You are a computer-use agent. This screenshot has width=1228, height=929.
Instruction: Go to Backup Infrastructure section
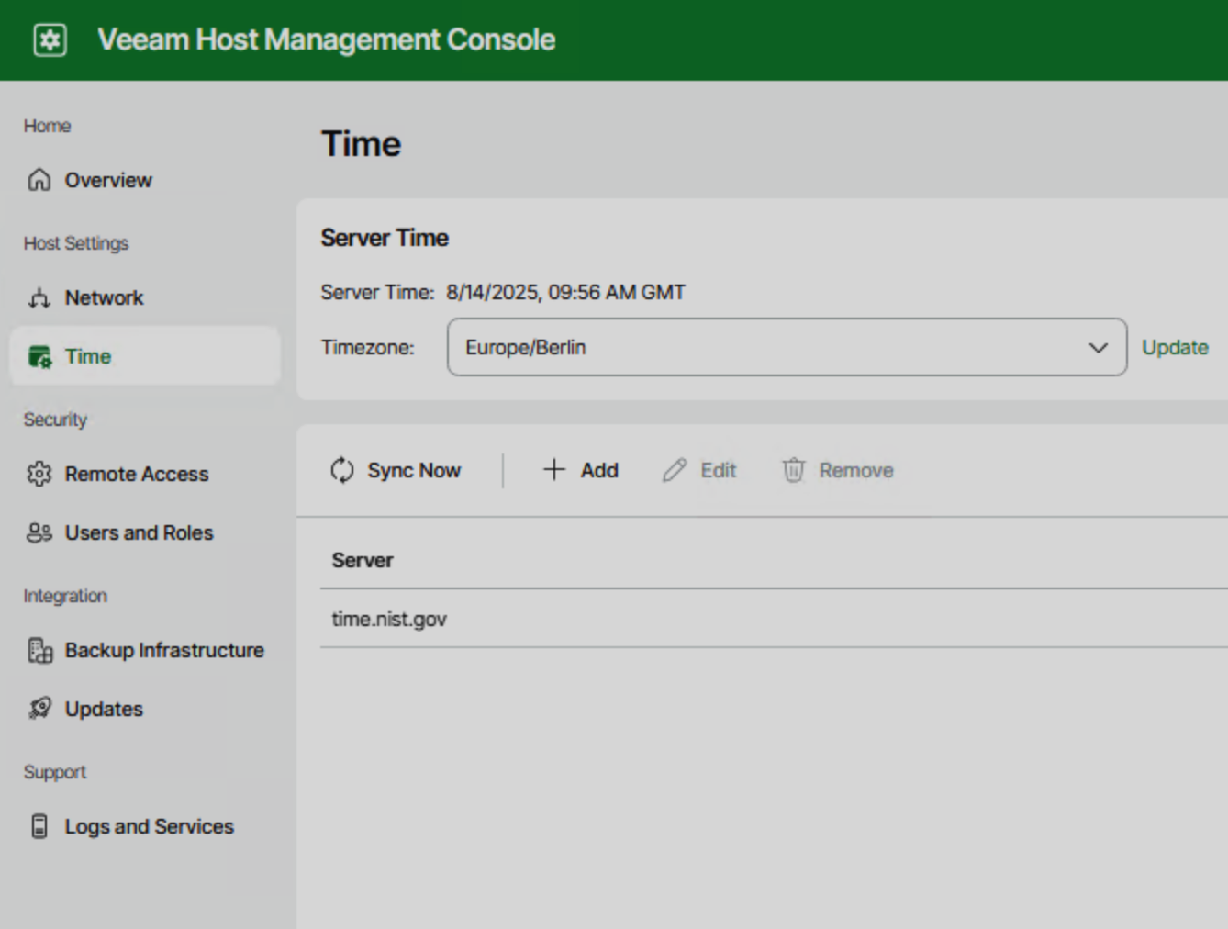(163, 651)
